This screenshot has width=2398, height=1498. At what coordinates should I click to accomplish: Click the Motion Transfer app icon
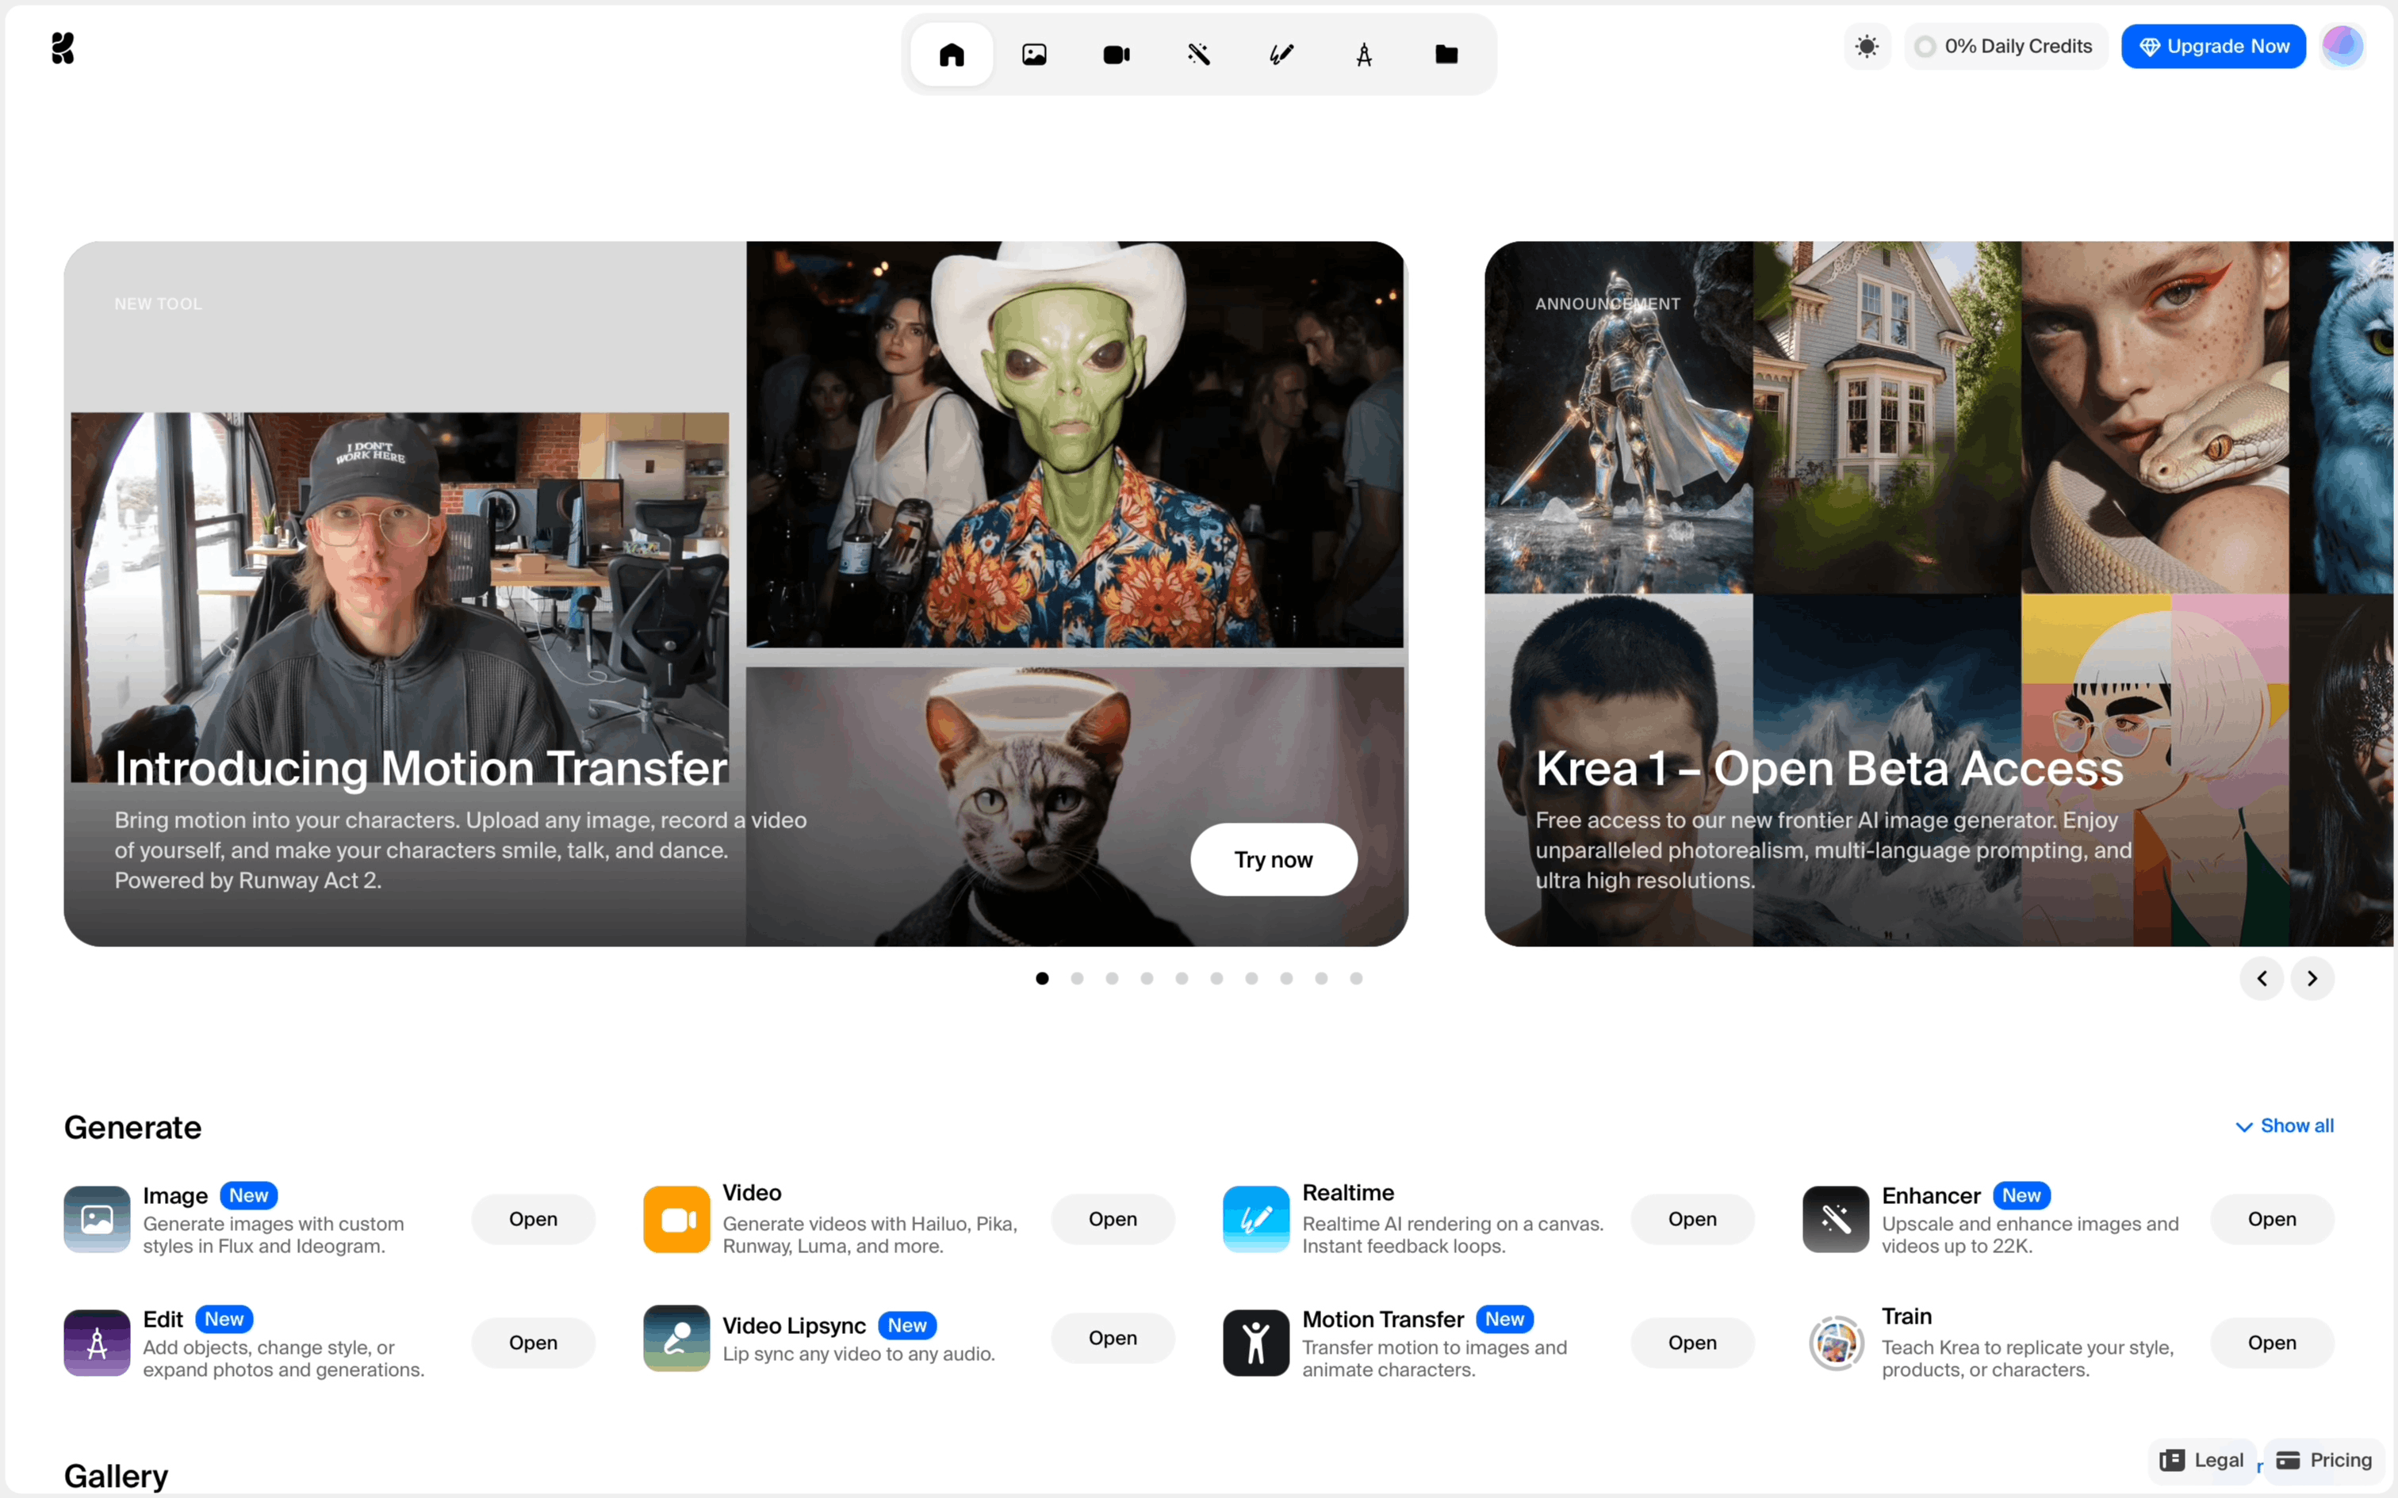pyautogui.click(x=1255, y=1343)
